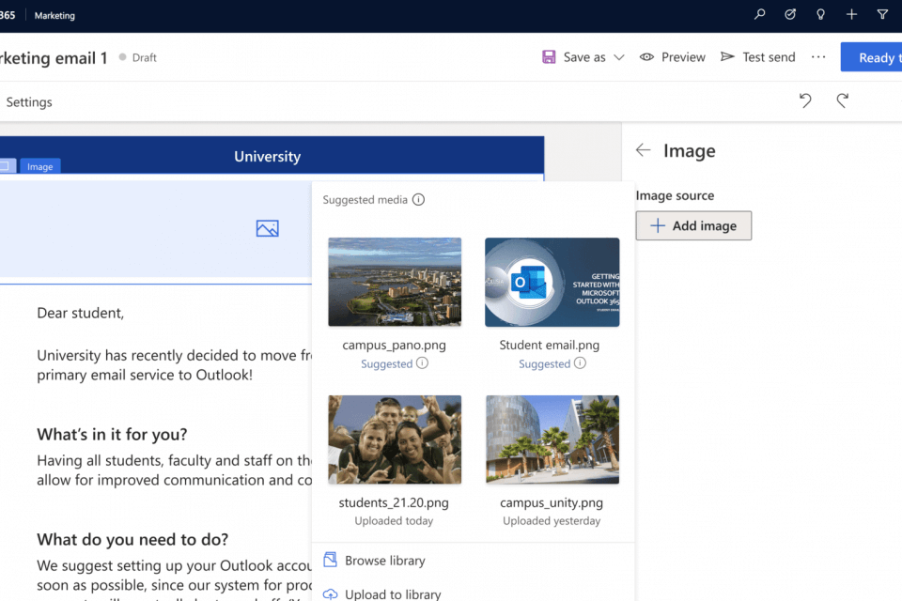Screen dimensions: 902x601
Task: Undo the last edit
Action: tap(805, 101)
